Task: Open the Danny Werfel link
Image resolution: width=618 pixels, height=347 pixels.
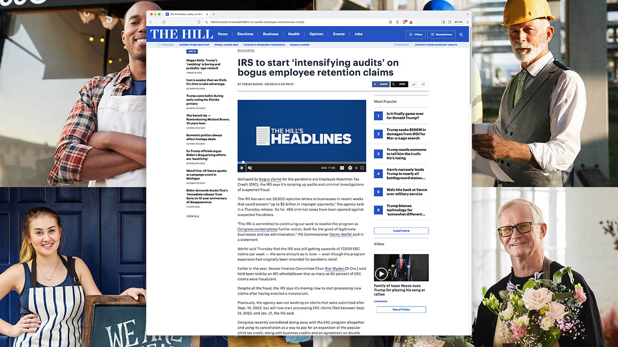Action: (x=340, y=234)
